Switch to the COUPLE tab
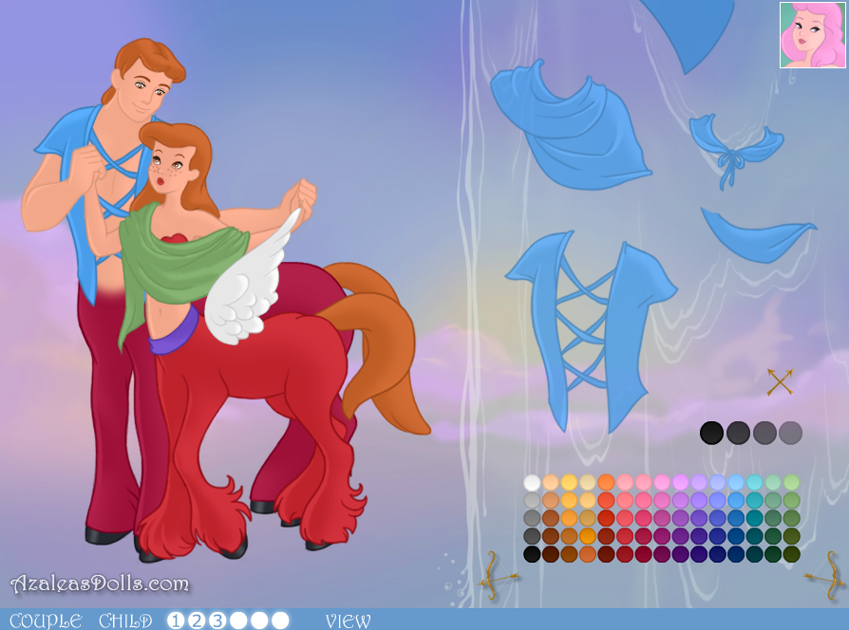 [x=46, y=621]
